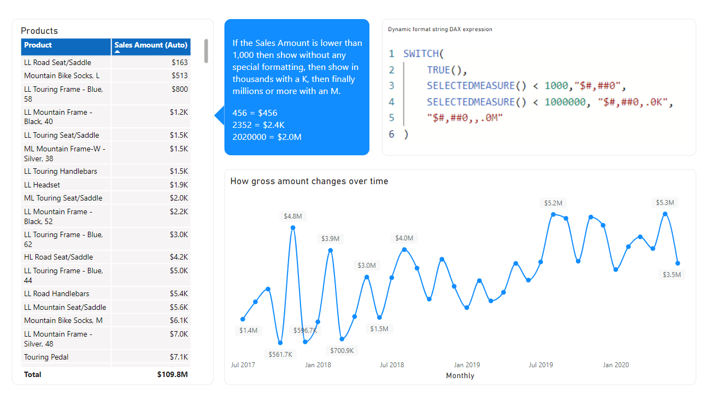Screen dimensions: 705x394
Task: Click the $109.8M total value
Action: pyautogui.click(x=172, y=374)
